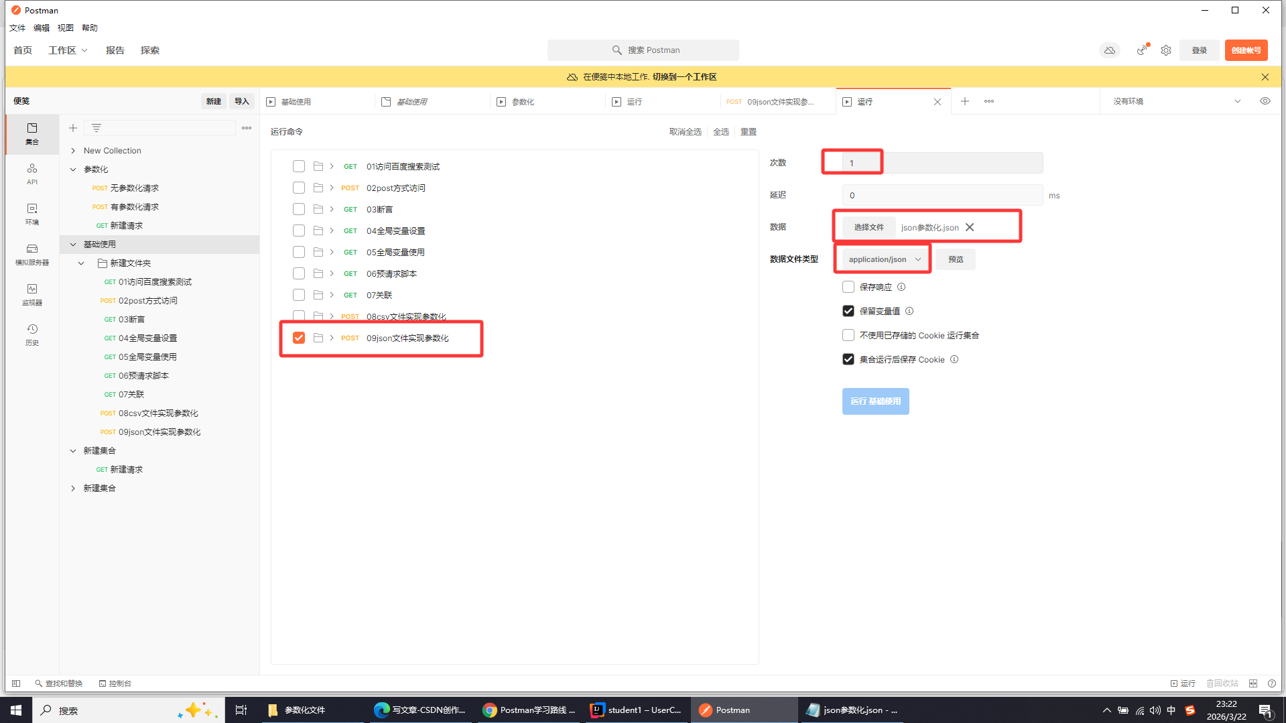Screen dimensions: 1286x723
Task: Click info icon next to 保留变量值
Action: pos(909,311)
